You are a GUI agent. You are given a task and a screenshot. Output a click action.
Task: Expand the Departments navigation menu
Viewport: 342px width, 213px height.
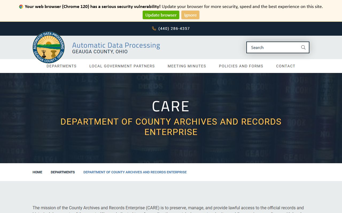(x=61, y=66)
